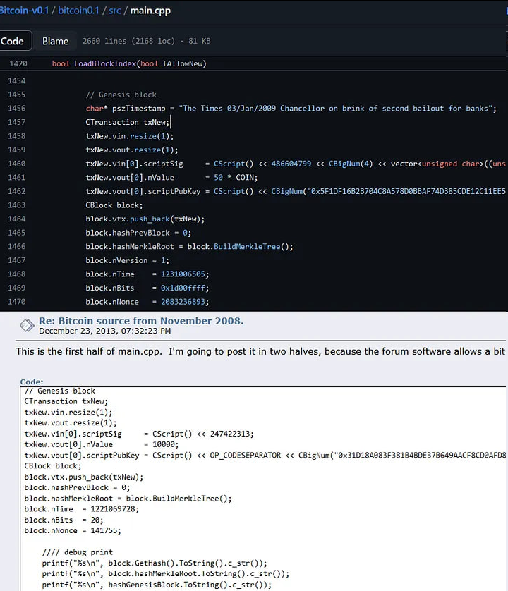The height and width of the screenshot is (591, 508).
Task: Click the '//// debug print' comment
Action: click(x=78, y=552)
